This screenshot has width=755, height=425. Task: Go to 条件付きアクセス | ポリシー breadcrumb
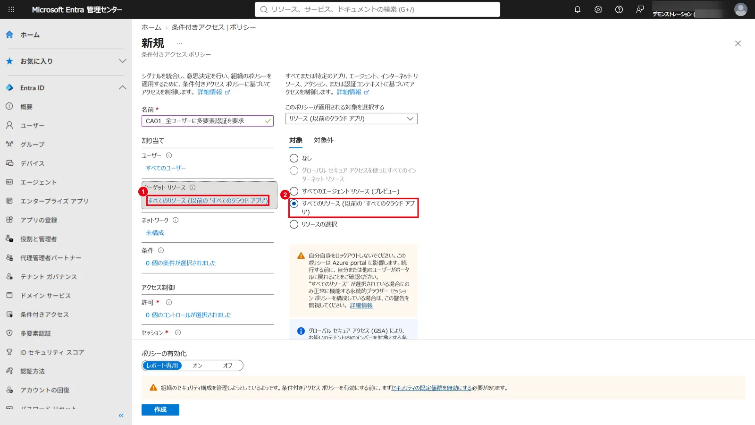coord(214,27)
